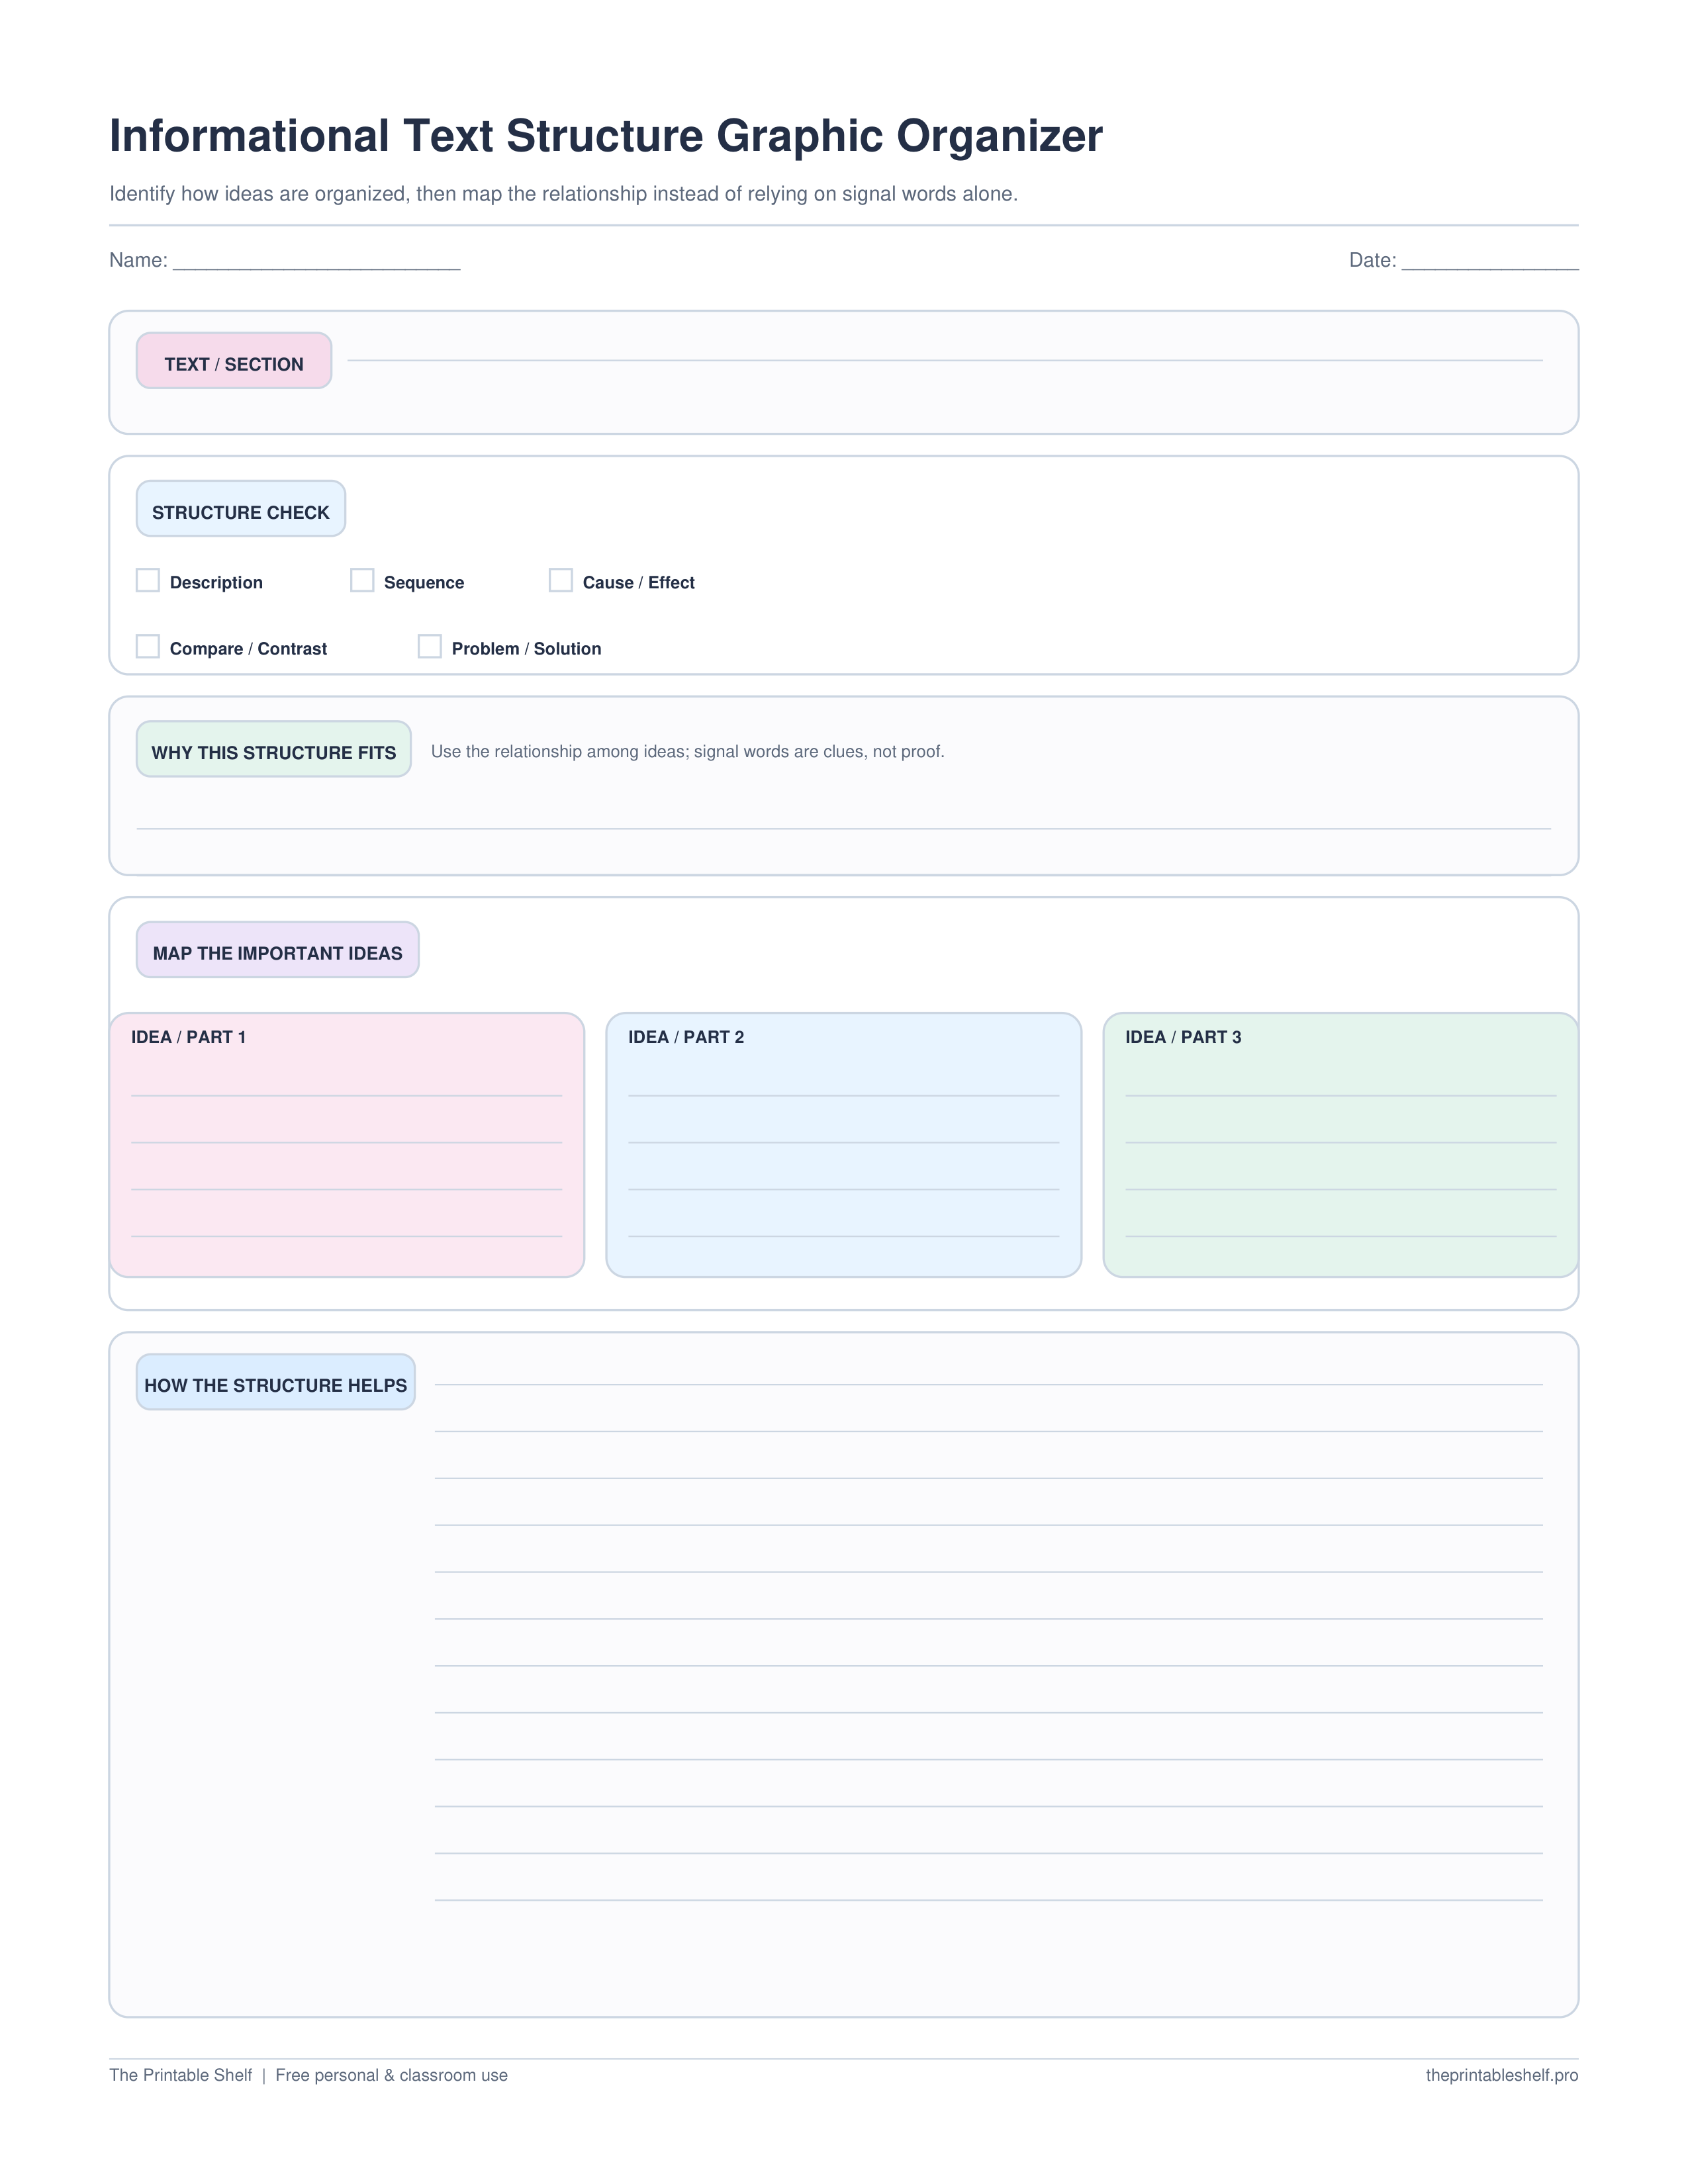Tick the Cause / Effect checkbox
The image size is (1688, 2184).
click(561, 580)
